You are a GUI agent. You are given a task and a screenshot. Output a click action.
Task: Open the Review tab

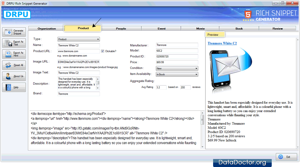(277, 29)
